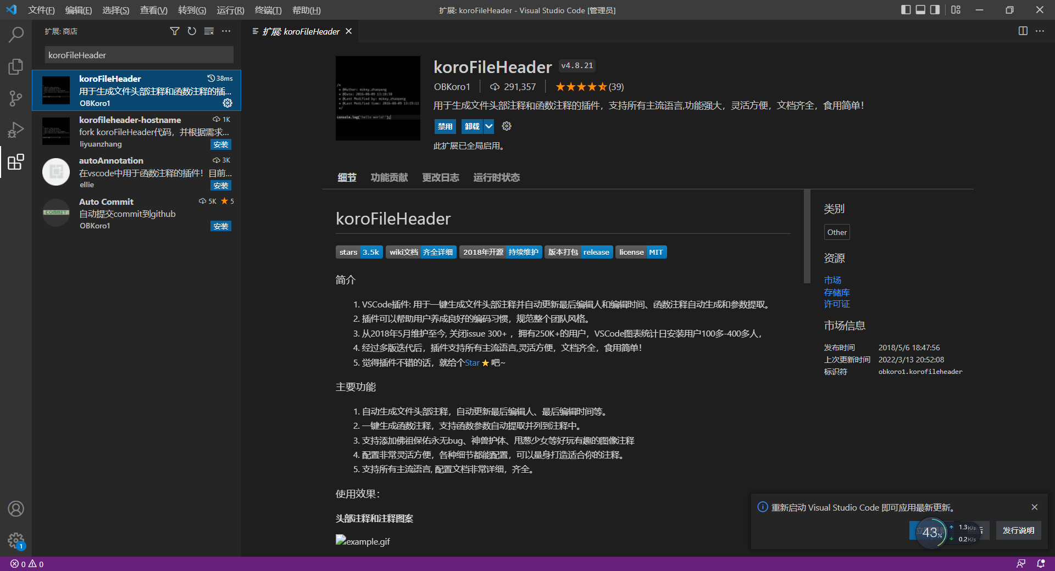
Task: Open the Source Control view
Action: [x=16, y=98]
